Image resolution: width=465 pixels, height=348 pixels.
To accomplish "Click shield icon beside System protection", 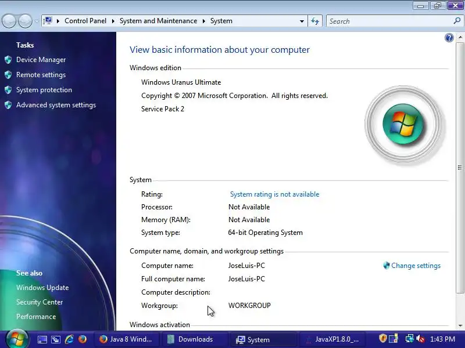I will tap(8, 90).
